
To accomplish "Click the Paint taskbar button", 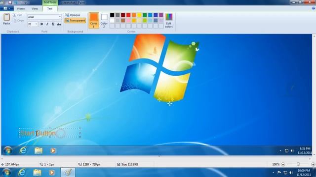I will [68, 173].
